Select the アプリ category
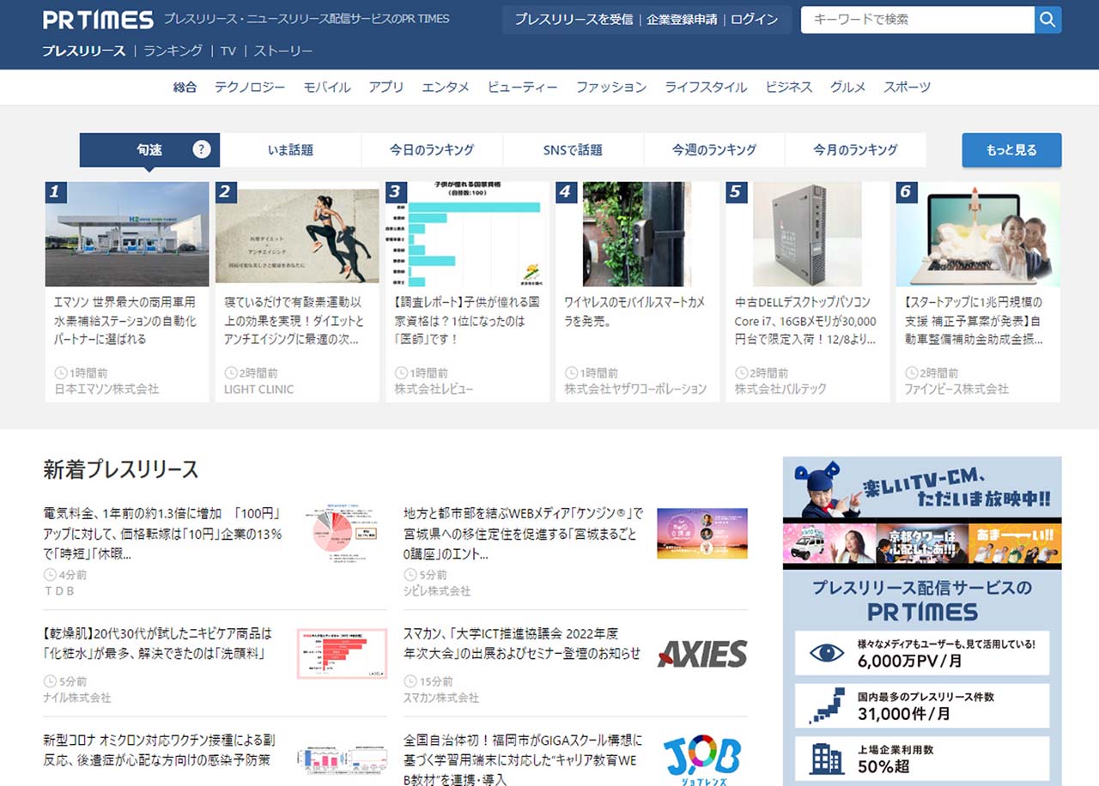Viewport: 1099px width, 786px height. (x=386, y=87)
